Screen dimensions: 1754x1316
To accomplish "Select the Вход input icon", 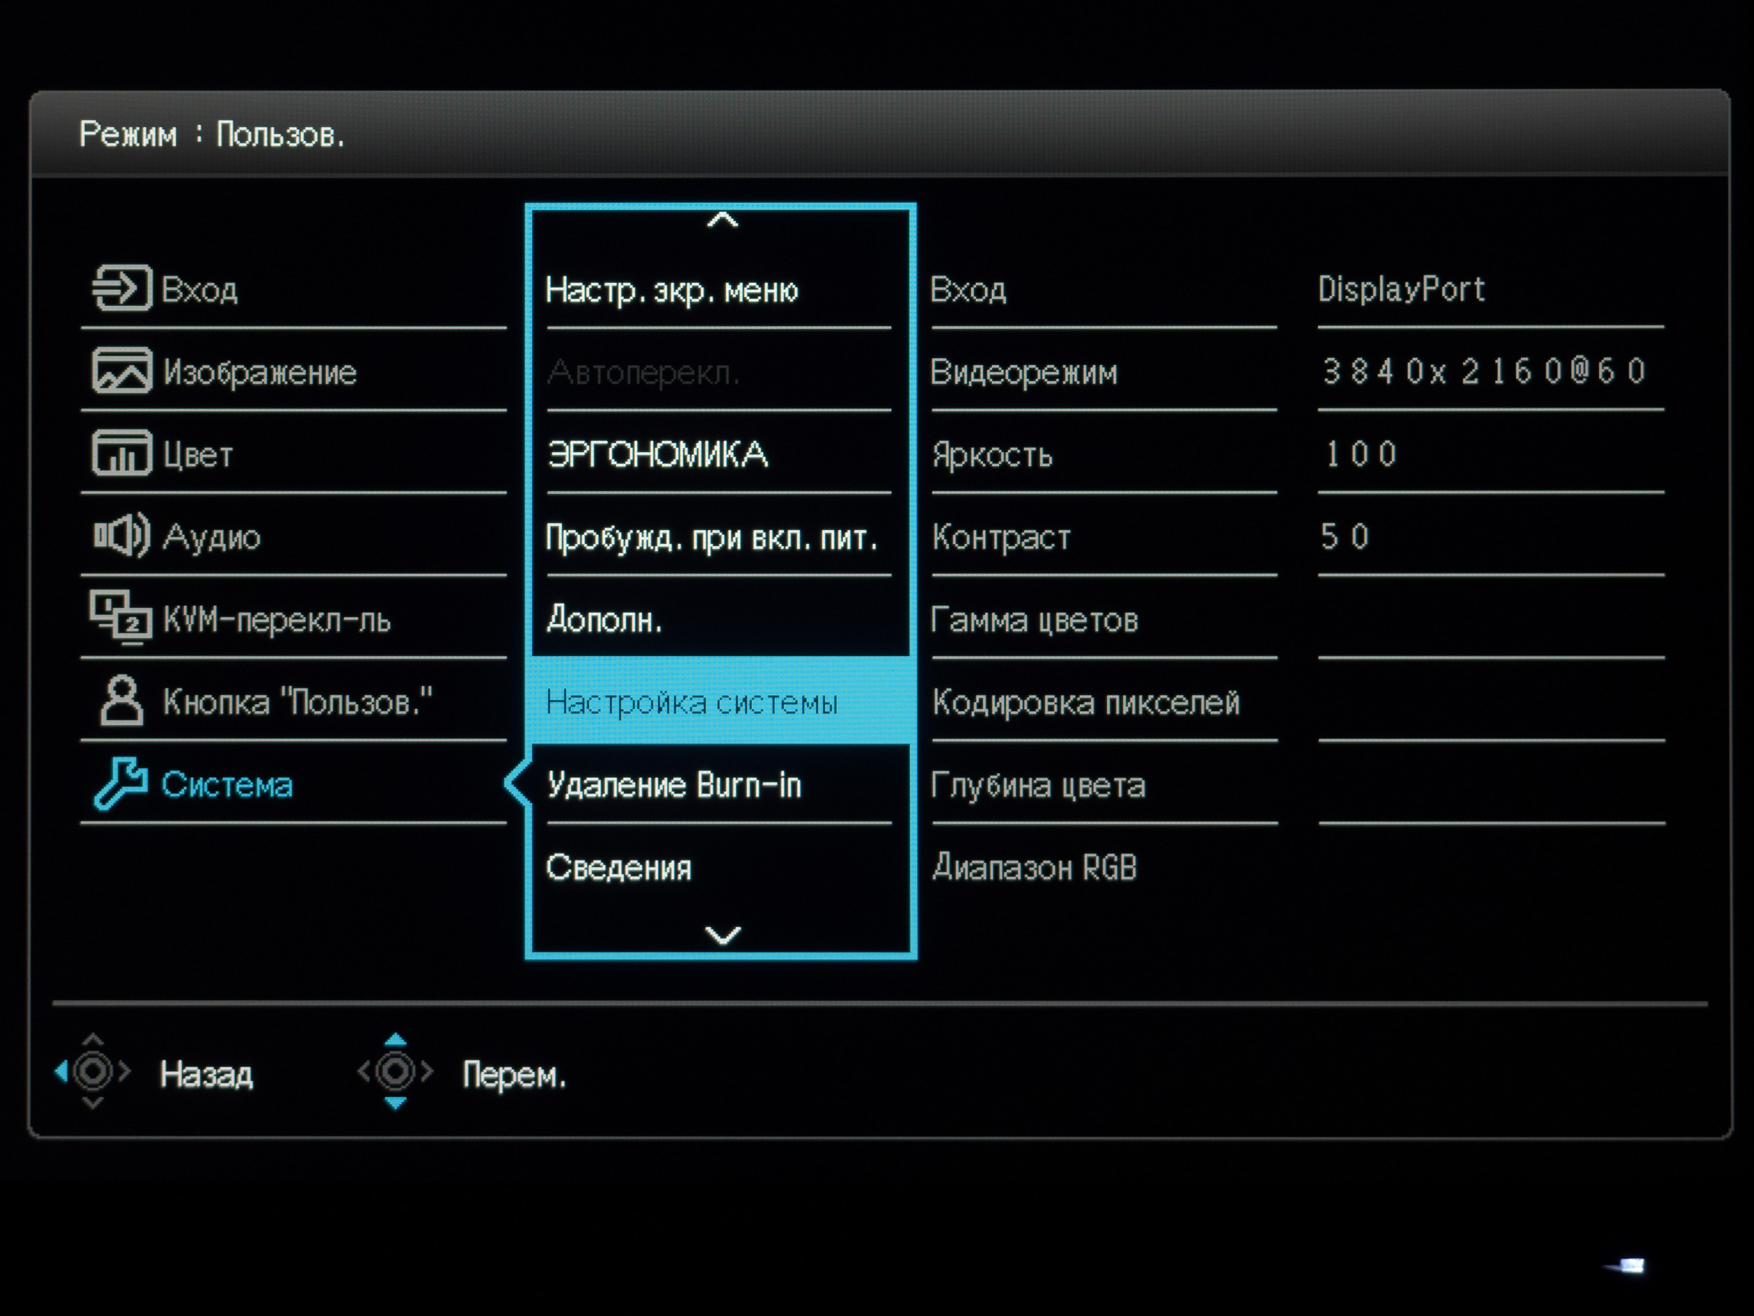I will tap(121, 288).
